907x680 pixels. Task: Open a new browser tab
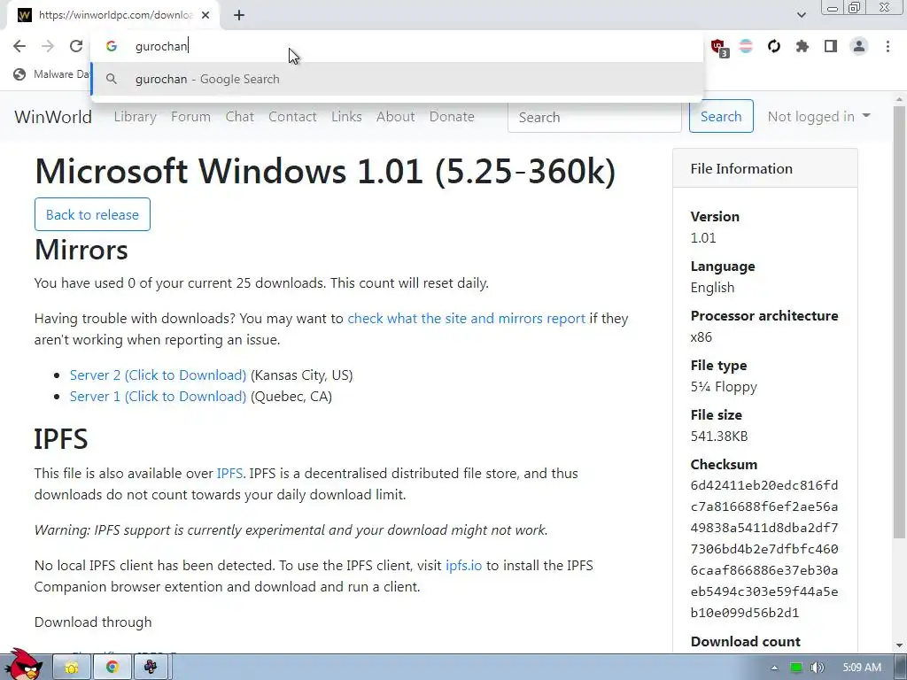239,15
